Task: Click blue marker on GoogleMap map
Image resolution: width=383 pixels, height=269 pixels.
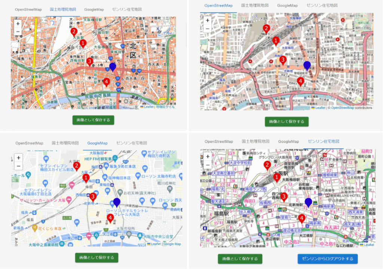Action: click(x=117, y=202)
